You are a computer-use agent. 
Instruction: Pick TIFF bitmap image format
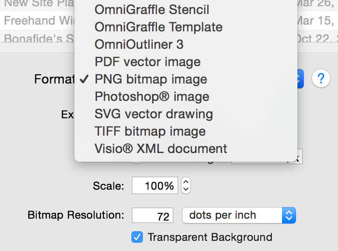coord(150,131)
